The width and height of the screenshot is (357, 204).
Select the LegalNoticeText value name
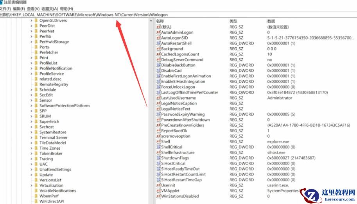pyautogui.click(x=176, y=109)
